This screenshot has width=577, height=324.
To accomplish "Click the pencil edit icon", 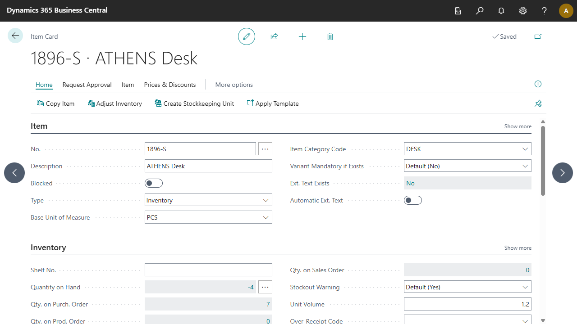I will pos(247,36).
